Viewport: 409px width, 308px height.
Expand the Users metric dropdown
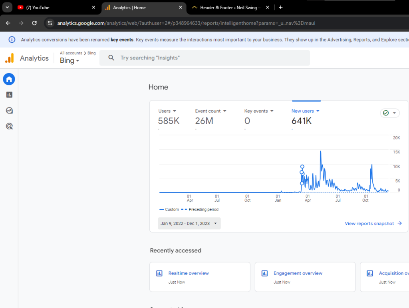coord(167,111)
